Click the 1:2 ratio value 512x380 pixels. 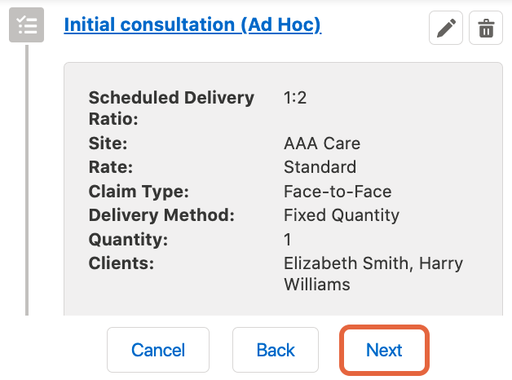tap(295, 98)
